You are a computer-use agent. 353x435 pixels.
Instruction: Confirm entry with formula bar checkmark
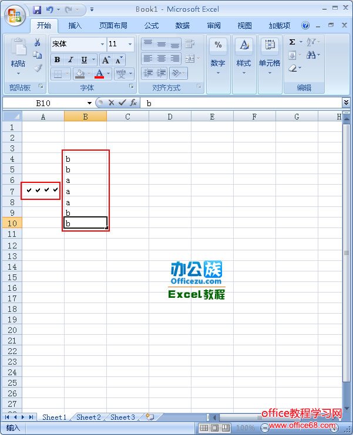click(x=122, y=103)
